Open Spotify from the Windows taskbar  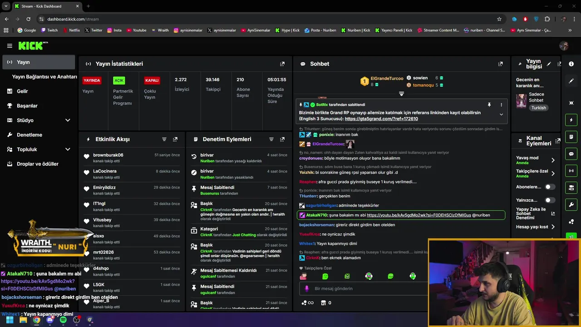(x=63, y=320)
